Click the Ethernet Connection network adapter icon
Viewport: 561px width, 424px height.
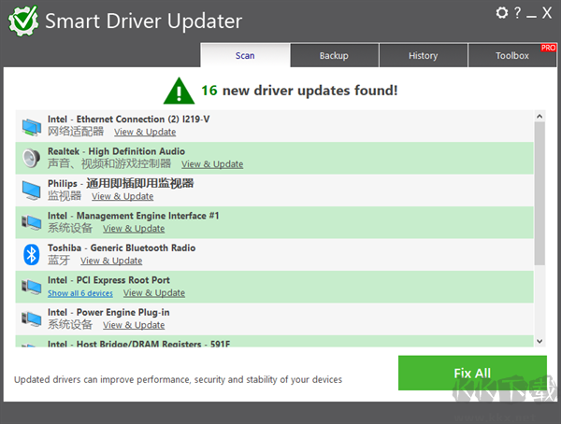coord(32,125)
